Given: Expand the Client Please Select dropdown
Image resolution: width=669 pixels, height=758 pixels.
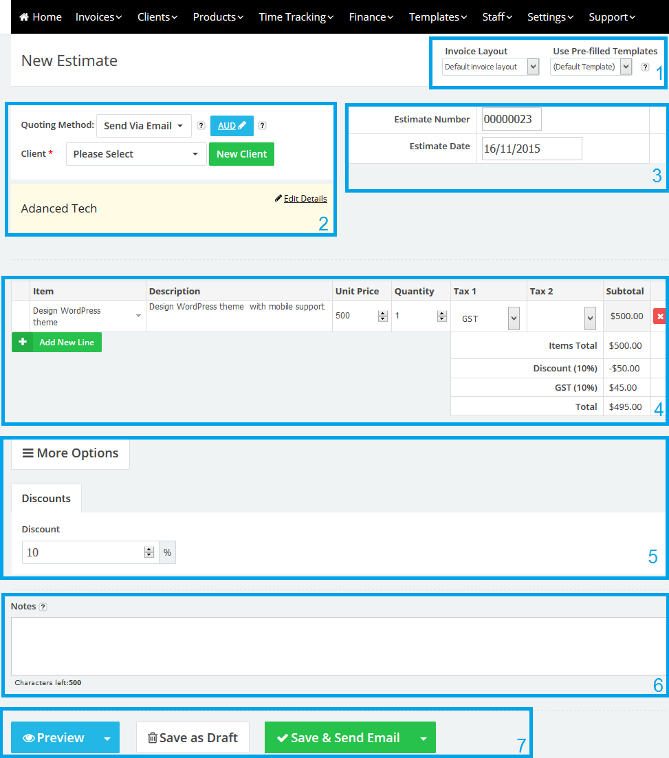Looking at the screenshot, I should point(136,154).
